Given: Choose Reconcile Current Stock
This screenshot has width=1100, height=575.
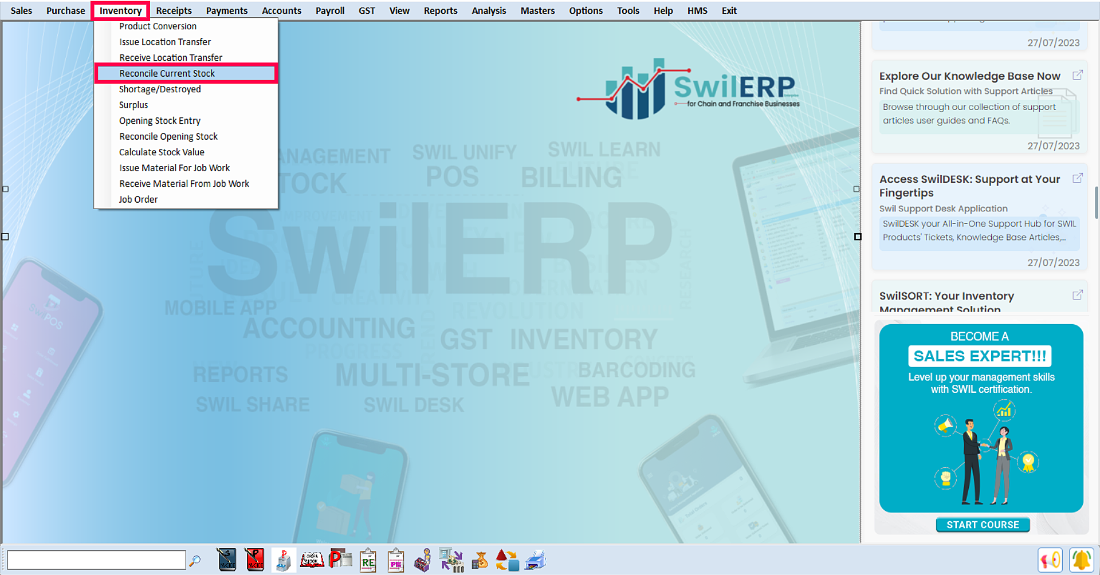Looking at the screenshot, I should pos(186,73).
